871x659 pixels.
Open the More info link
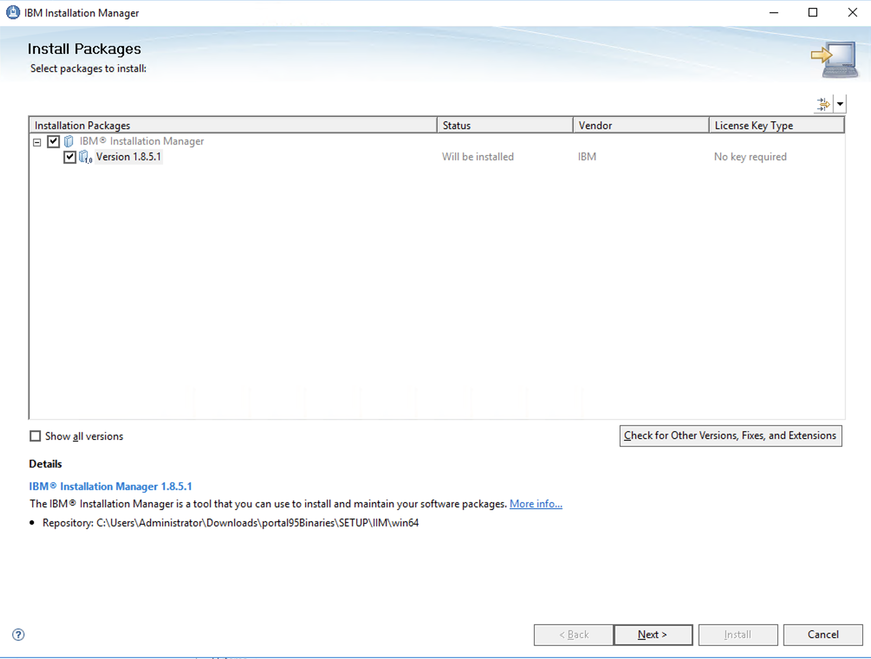point(536,504)
